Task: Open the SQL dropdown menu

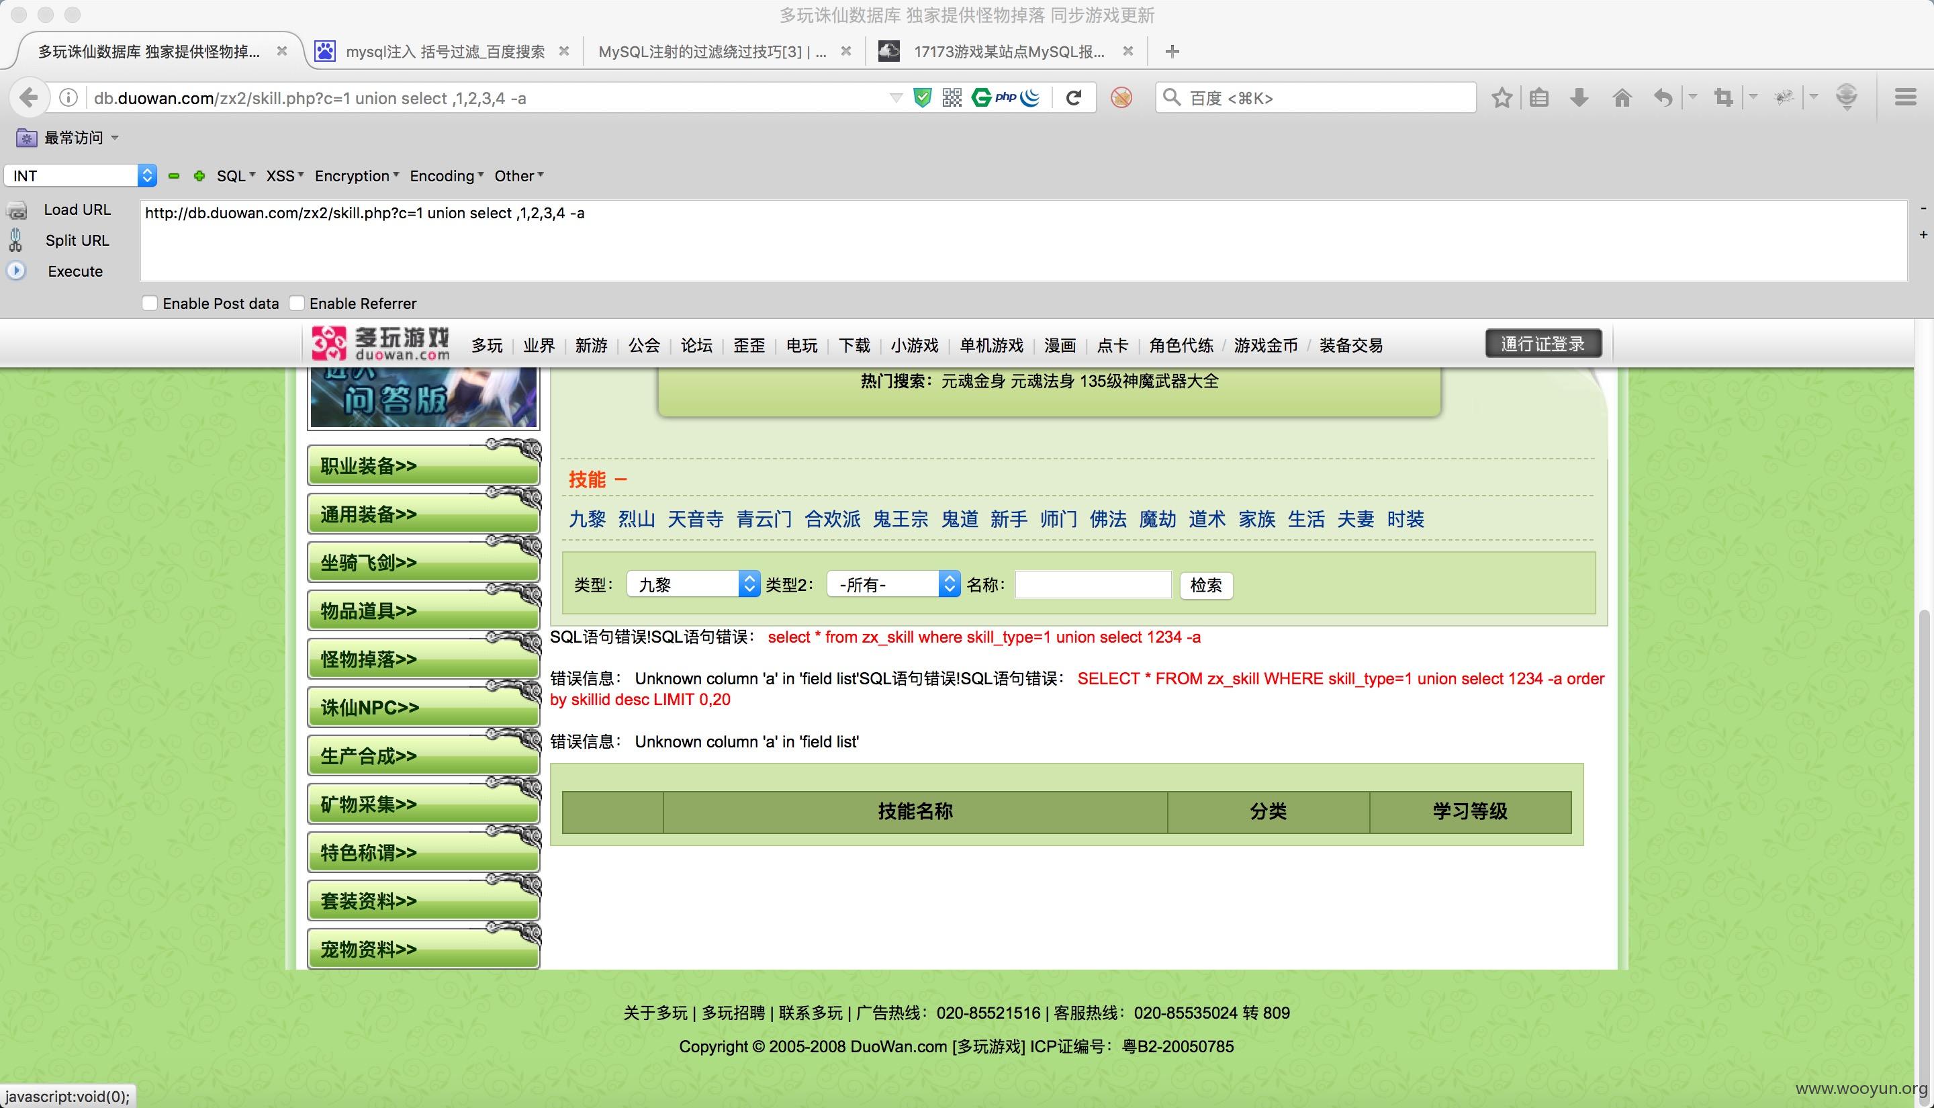Action: pyautogui.click(x=236, y=176)
